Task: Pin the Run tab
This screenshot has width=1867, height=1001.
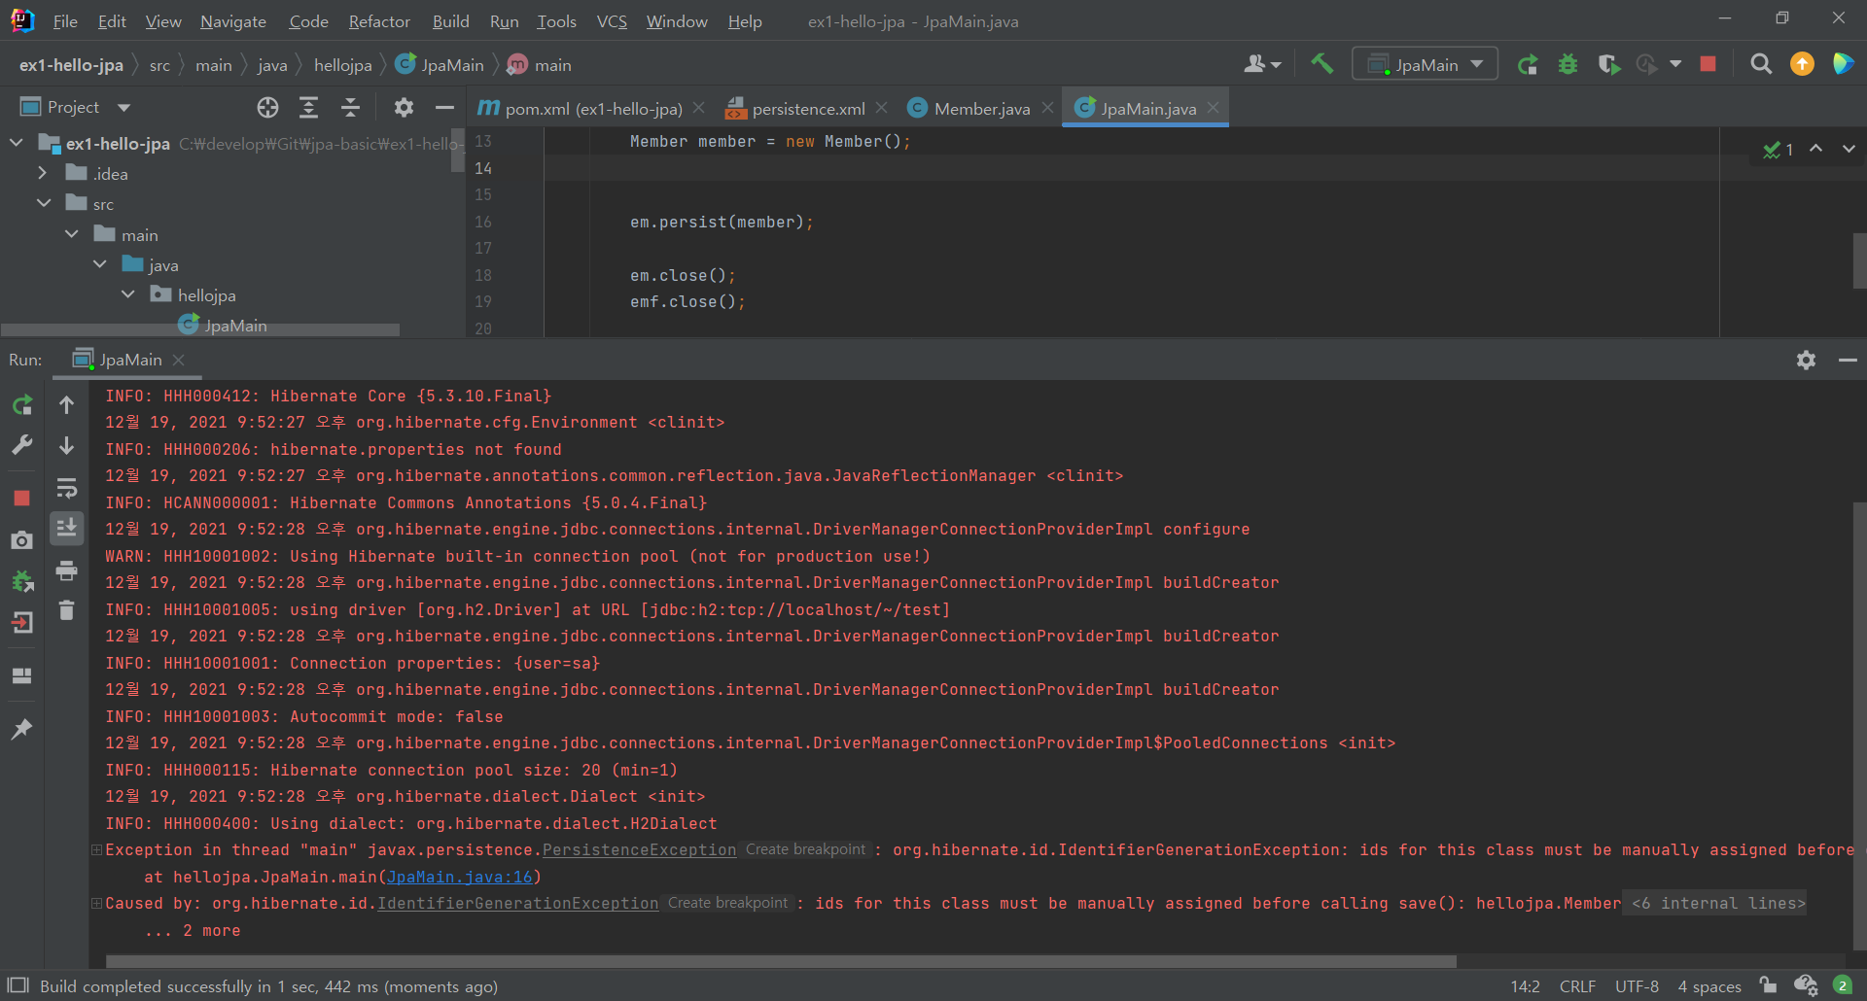Action: (21, 729)
